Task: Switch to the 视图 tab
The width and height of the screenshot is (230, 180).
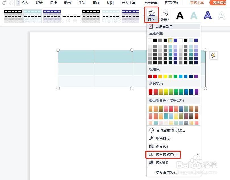Action: pyautogui.click(x=110, y=3)
